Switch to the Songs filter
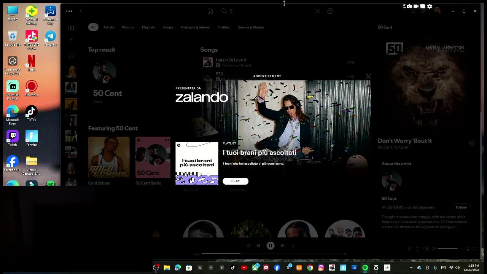 click(168, 27)
